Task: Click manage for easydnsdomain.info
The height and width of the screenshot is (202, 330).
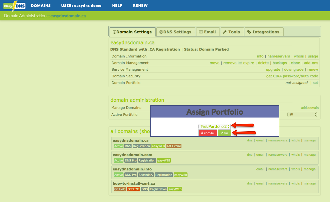Action: tap(310, 169)
